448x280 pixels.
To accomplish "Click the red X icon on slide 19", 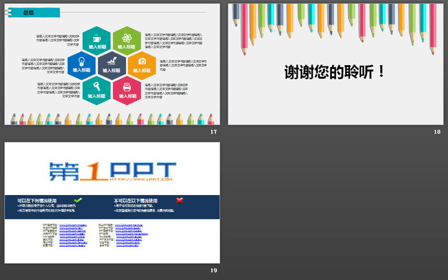I will 179,201.
